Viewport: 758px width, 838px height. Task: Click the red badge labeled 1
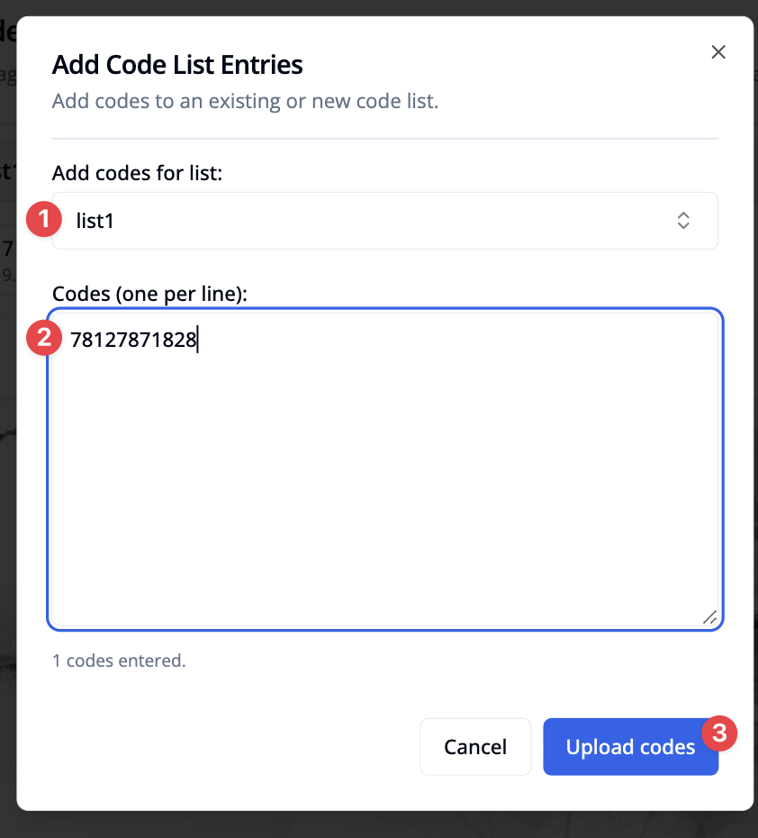click(x=42, y=219)
